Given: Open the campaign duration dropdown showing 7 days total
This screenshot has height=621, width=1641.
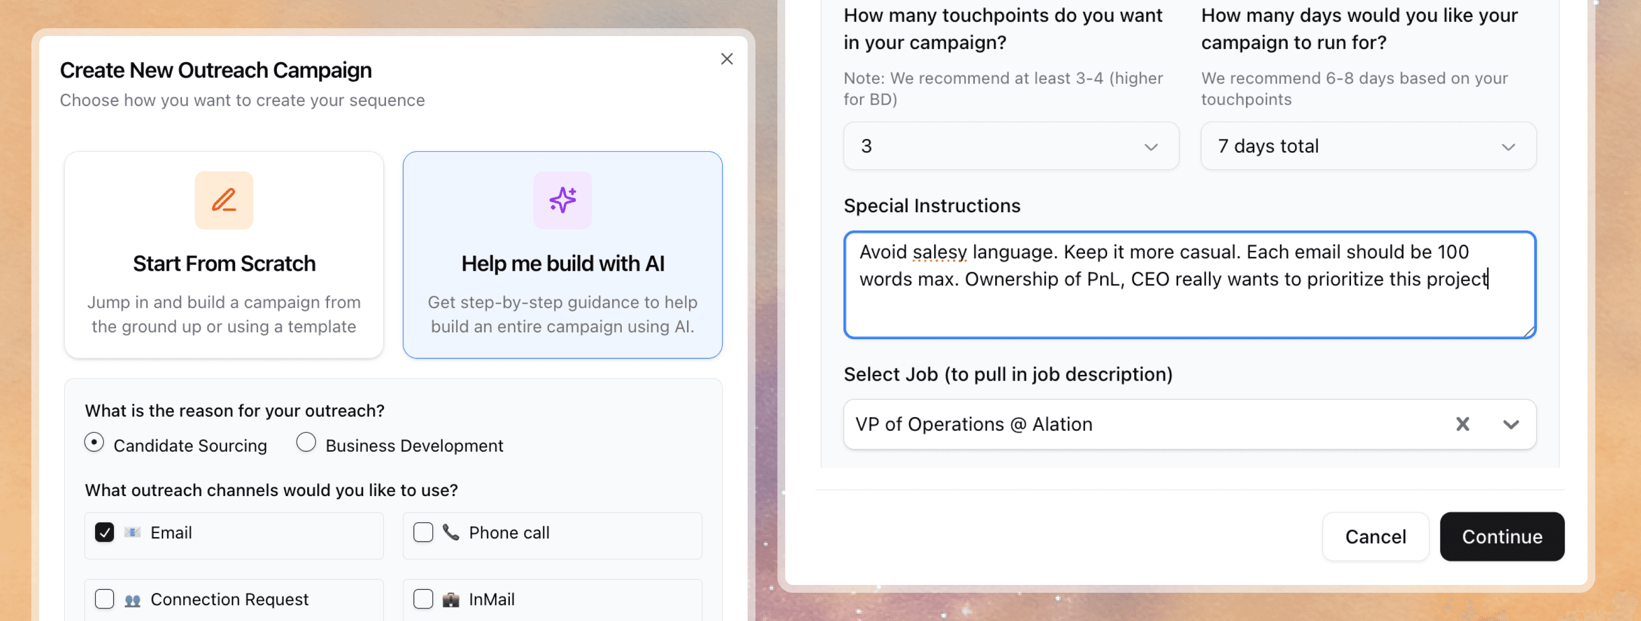Looking at the screenshot, I should (1368, 146).
